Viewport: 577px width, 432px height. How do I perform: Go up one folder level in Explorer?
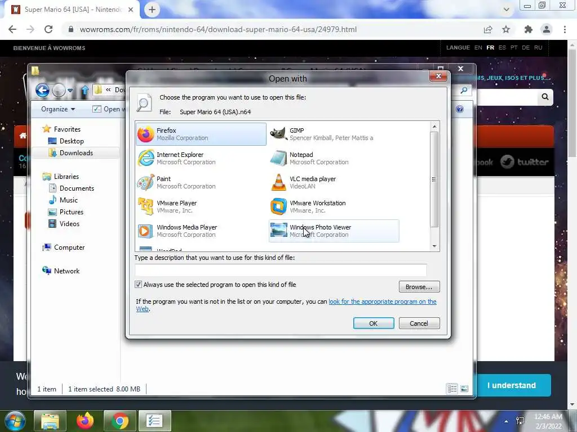pyautogui.click(x=85, y=90)
